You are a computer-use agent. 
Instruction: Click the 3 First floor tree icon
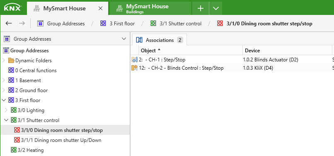[x=11, y=100]
